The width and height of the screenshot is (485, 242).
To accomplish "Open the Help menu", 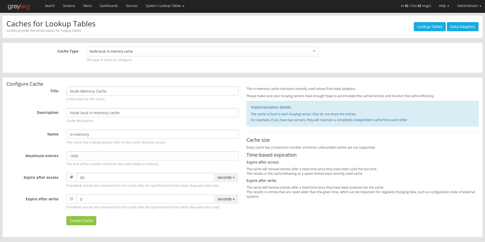I will click(x=444, y=6).
